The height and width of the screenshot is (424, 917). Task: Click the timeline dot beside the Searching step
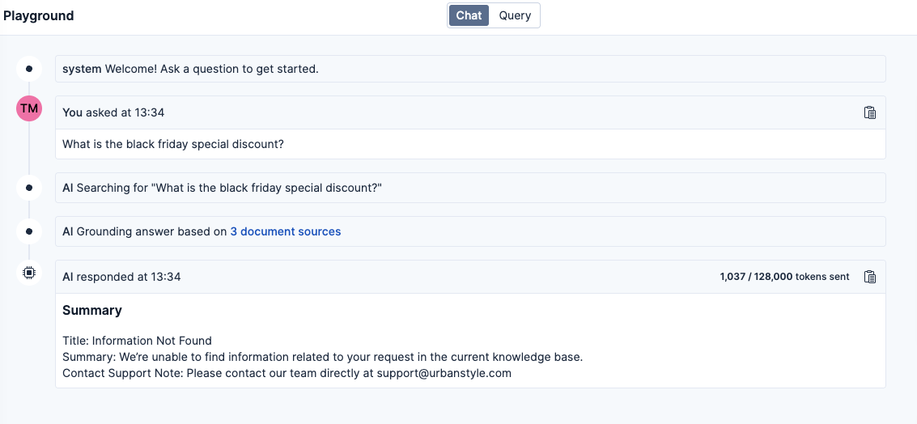click(x=29, y=188)
